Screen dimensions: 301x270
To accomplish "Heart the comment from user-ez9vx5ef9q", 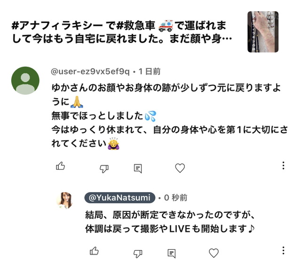I will [180, 168].
